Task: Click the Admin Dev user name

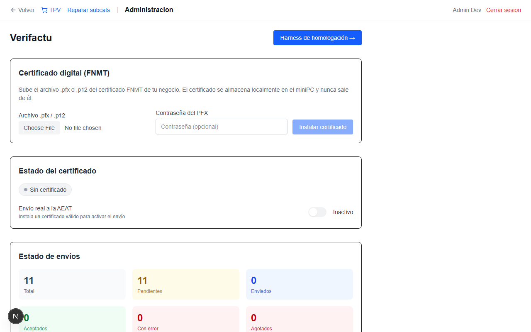Action: tap(467, 10)
